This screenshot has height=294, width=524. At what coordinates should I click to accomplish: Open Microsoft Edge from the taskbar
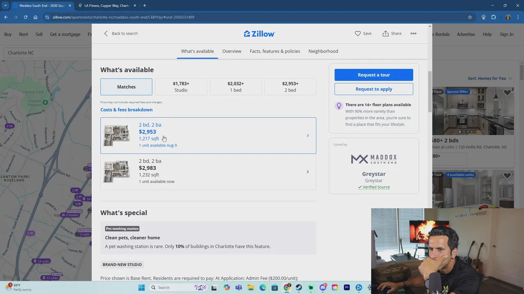coord(263,287)
